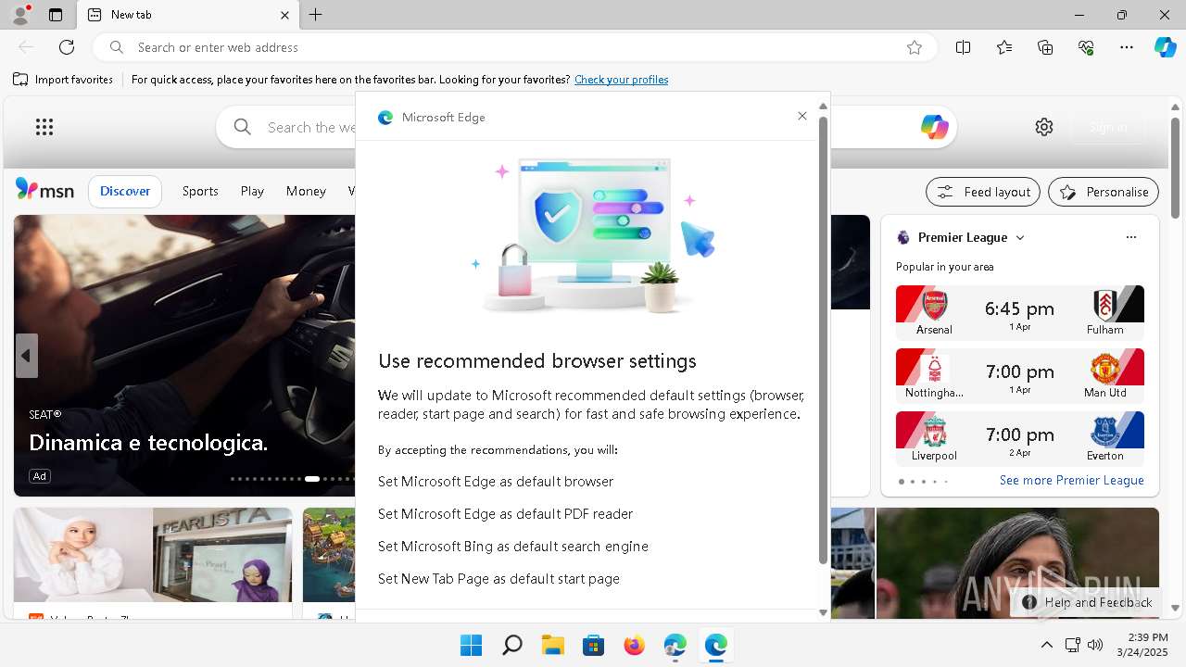1186x667 pixels.
Task: Open split screen icon
Action: coord(964,47)
